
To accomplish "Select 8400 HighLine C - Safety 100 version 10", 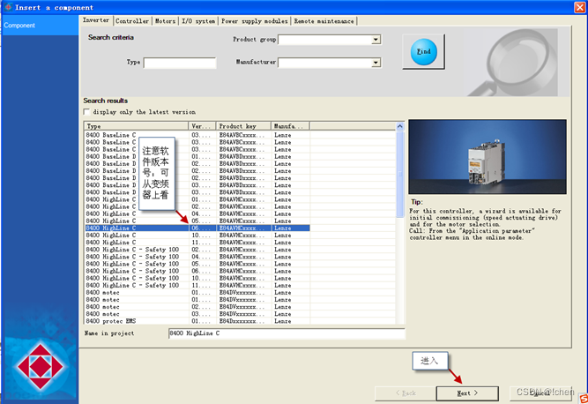I will 197,278.
